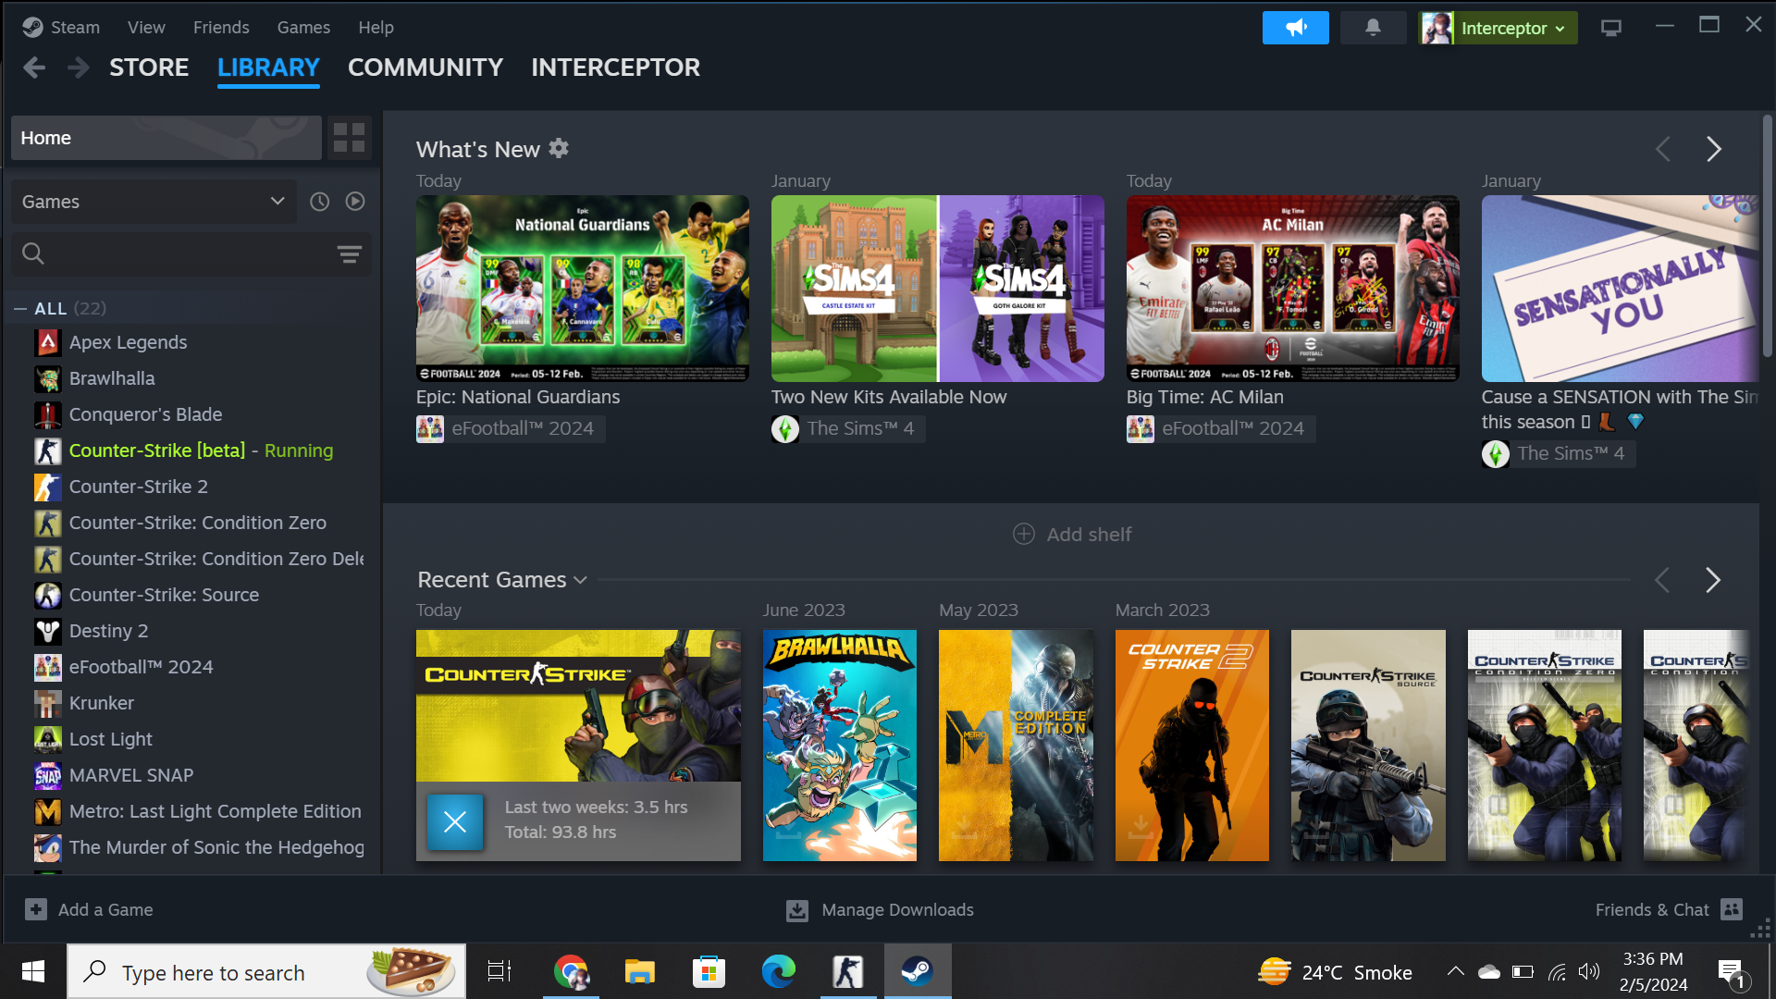Click the Friends & Chat icon
Image resolution: width=1776 pixels, height=999 pixels.
click(x=1732, y=909)
